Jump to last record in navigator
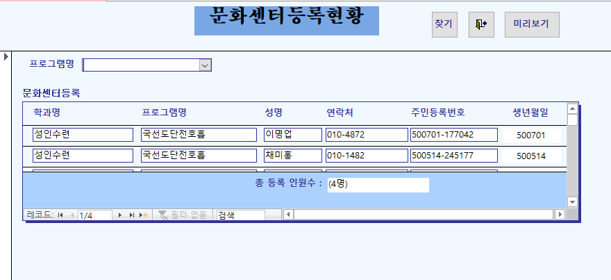Image resolution: width=611 pixels, height=280 pixels. pos(132,215)
